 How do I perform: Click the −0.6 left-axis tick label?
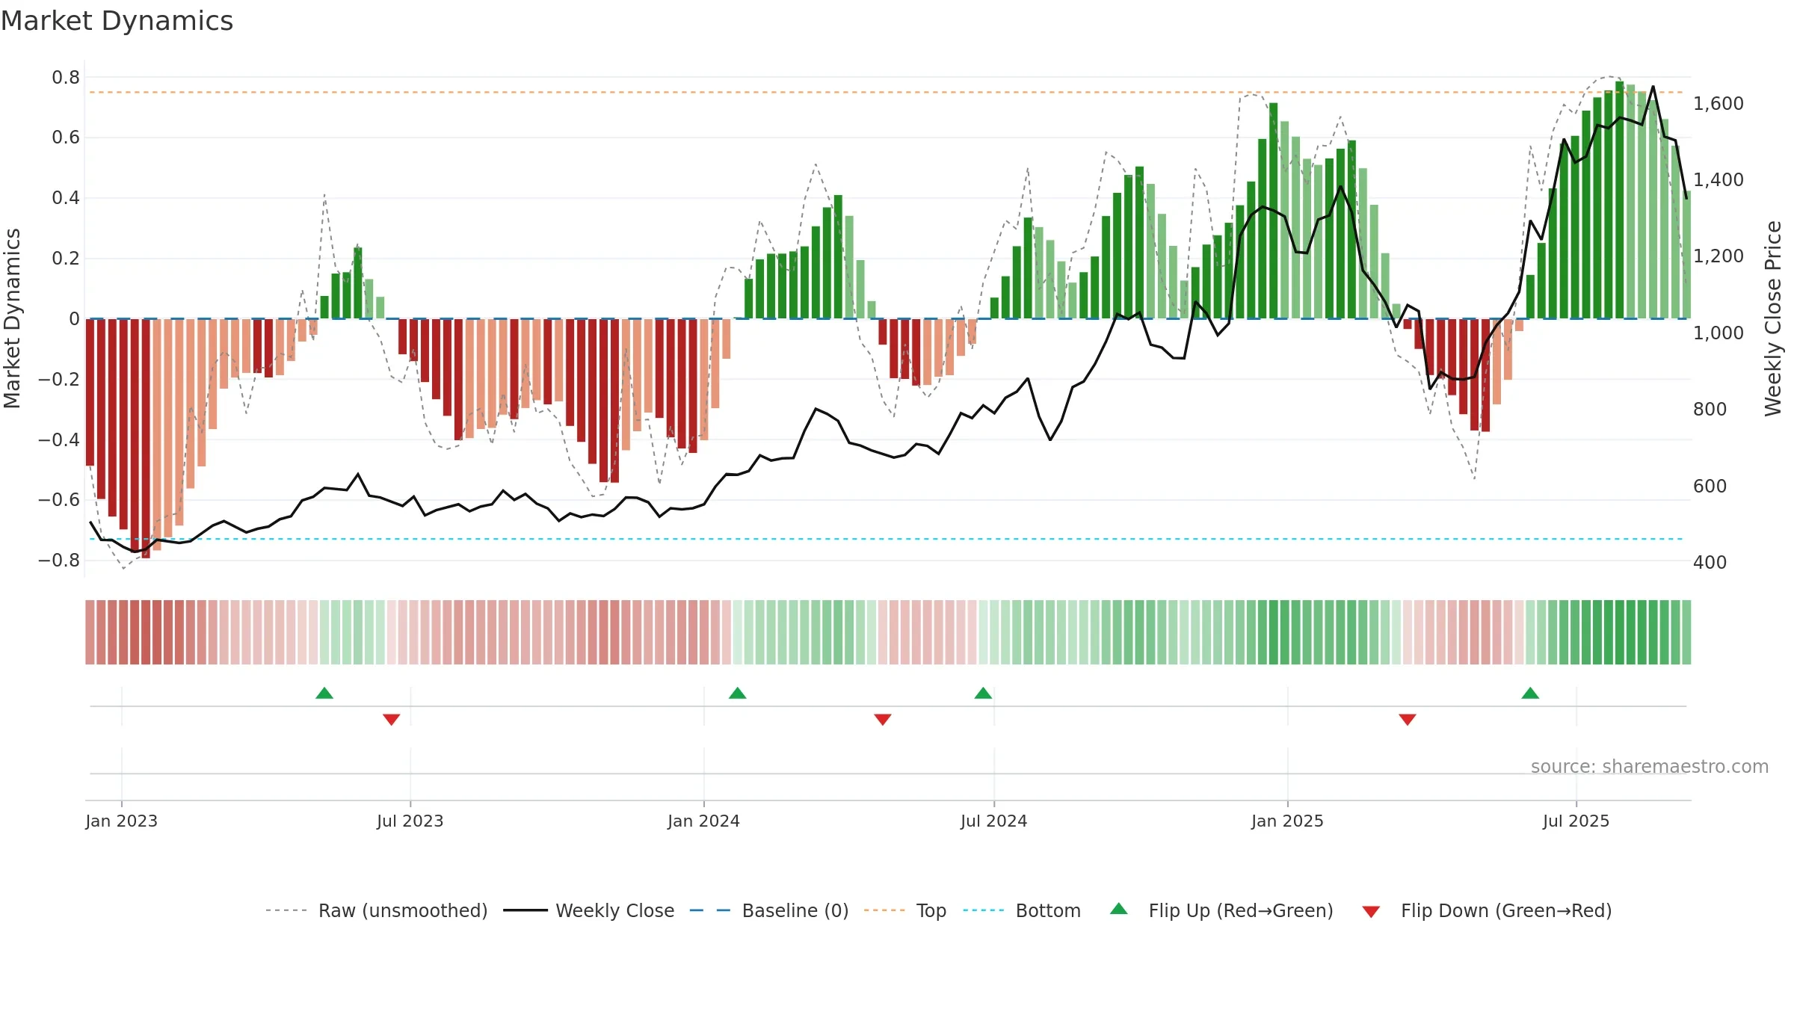[x=59, y=500]
